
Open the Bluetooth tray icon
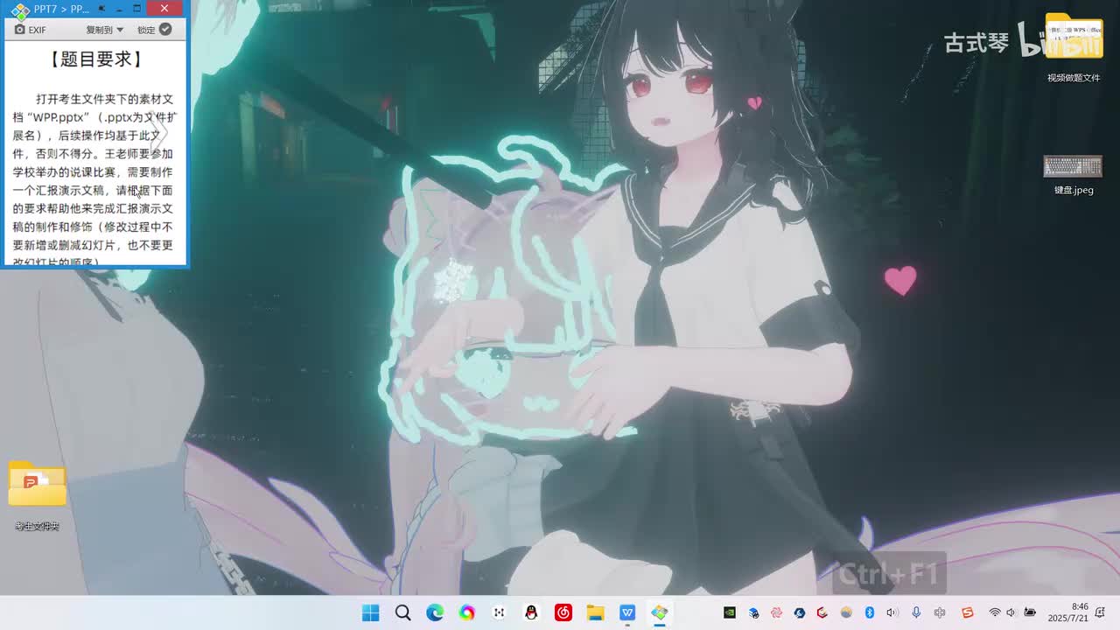click(x=870, y=612)
